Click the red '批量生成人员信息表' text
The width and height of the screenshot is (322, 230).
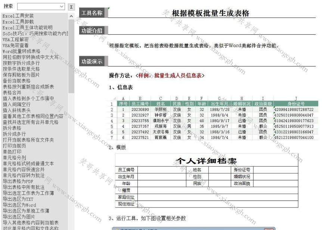coord(178,76)
